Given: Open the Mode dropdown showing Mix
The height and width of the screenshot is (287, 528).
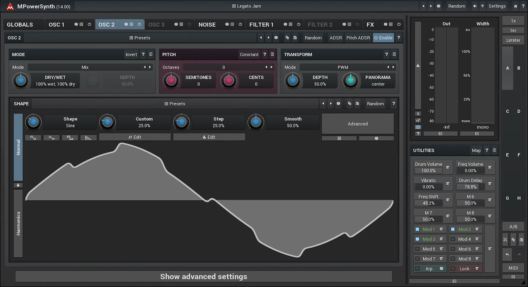Looking at the screenshot, I should click(85, 67).
